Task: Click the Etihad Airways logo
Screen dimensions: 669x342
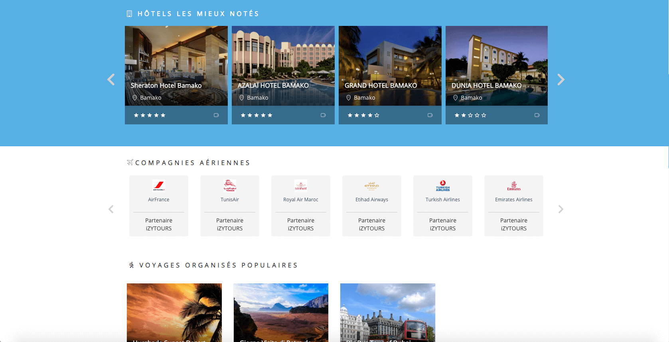Action: [x=371, y=186]
